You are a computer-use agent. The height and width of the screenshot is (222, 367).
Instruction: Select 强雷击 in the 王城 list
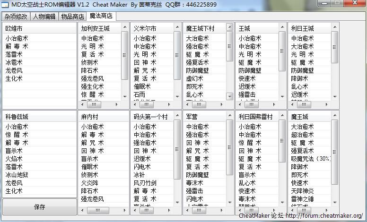247,94
